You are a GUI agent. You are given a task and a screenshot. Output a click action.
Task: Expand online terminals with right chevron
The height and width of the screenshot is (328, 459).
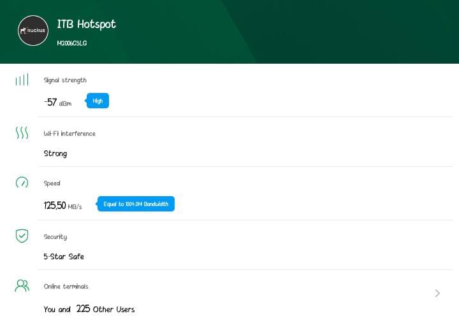point(437,293)
